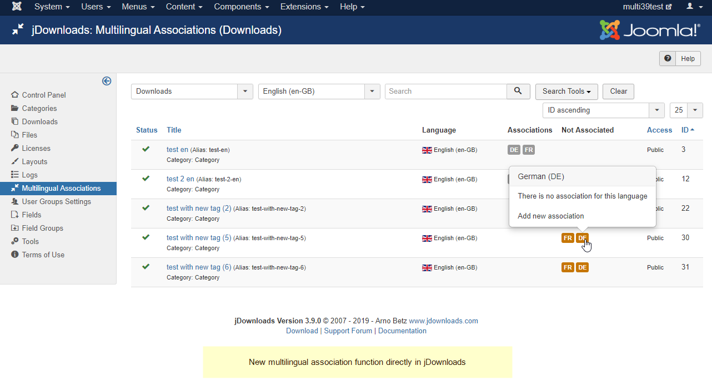This screenshot has height=381, width=712.
Task: Click the DE badge for test with new tag (6)
Action: point(582,267)
